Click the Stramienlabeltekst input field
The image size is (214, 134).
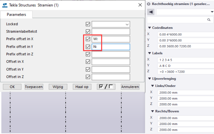[x=111, y=32]
